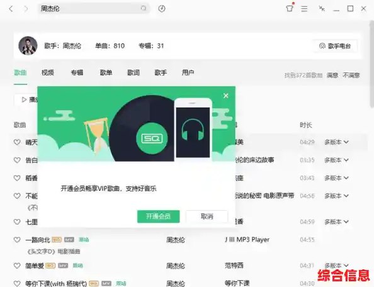Click the 周杰伦 artist avatar

(28, 46)
